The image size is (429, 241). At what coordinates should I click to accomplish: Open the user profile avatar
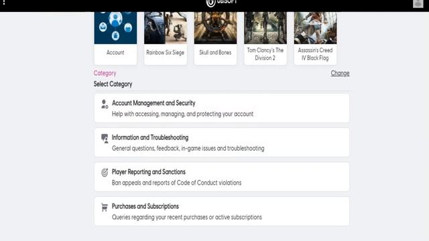[418, 3]
